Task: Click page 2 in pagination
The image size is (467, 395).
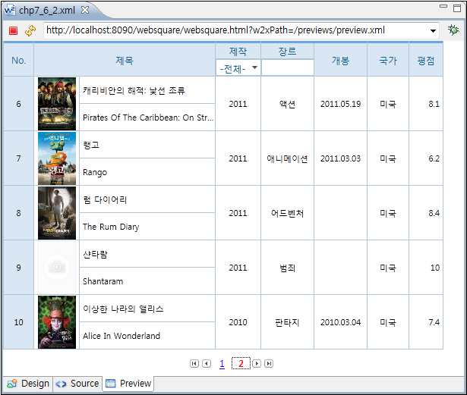Action: pos(241,364)
